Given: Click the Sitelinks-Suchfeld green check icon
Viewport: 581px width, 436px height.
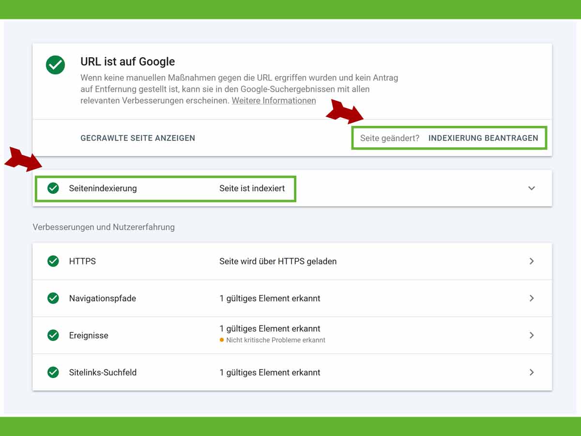Looking at the screenshot, I should point(53,373).
